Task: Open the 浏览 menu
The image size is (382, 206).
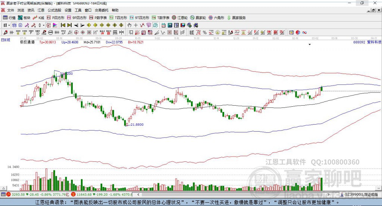Action: pos(21,10)
